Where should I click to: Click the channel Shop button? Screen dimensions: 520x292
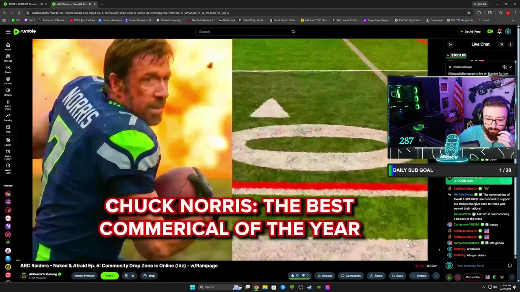point(149,276)
